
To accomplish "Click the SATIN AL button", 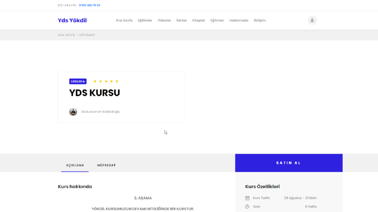I will (x=289, y=163).
